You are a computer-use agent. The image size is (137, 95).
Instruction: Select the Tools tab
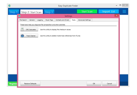[73, 20]
